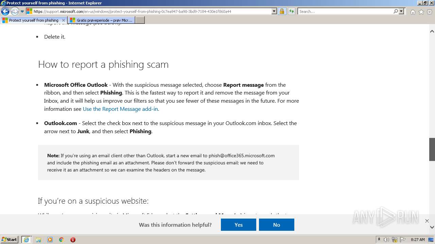Image resolution: width=435 pixels, height=244 pixels.
Task: Click the address bar URL field
Action: [x=149, y=11]
